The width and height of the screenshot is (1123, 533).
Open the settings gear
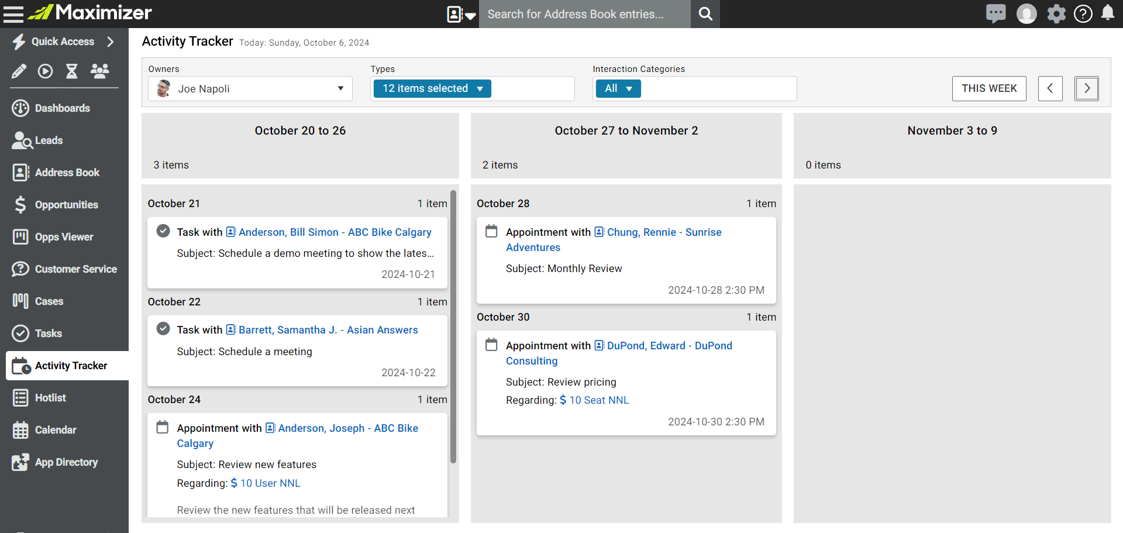tap(1056, 13)
